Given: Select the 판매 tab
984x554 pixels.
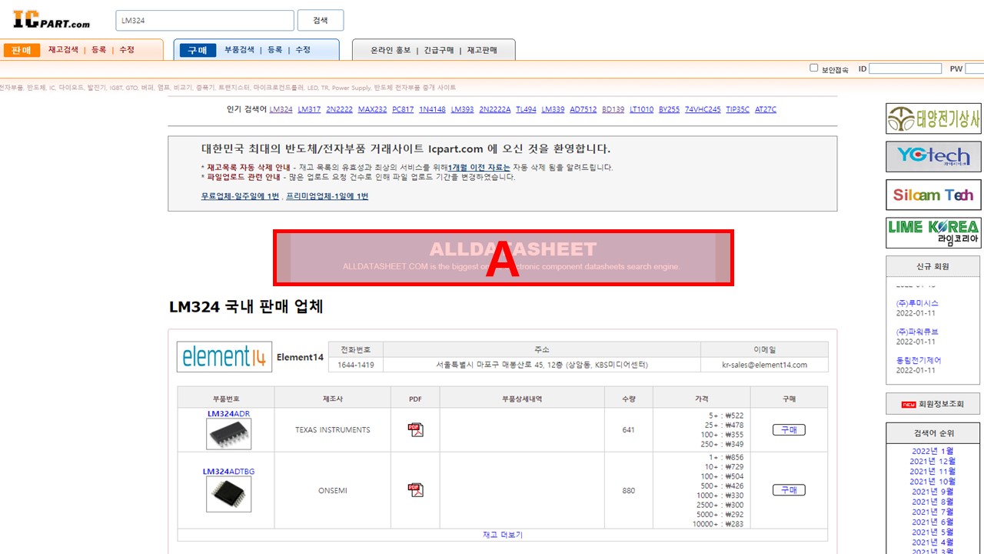Looking at the screenshot, I should click(22, 50).
